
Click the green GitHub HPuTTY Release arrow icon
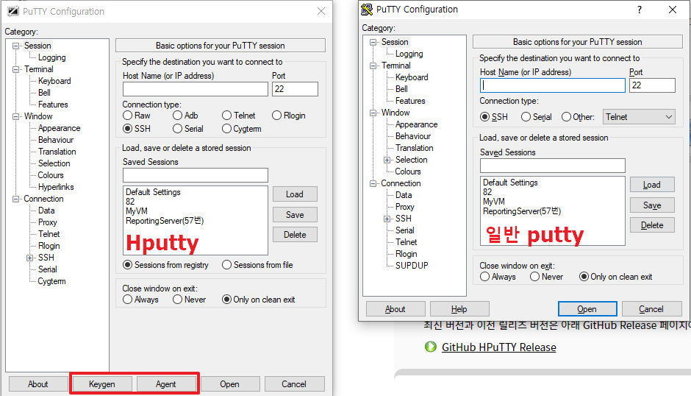[x=431, y=347]
